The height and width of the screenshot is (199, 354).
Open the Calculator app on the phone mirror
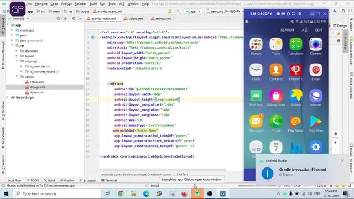296,44
